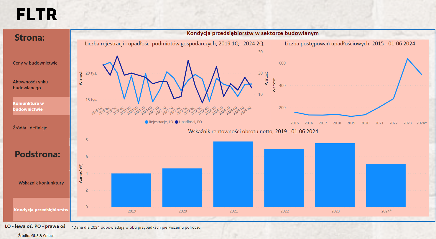This screenshot has height=239, width=436.
Task: Select the 2022 profitability bar
Action: tap(284, 178)
